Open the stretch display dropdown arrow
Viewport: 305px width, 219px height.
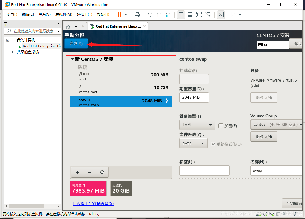click(x=240, y=15)
